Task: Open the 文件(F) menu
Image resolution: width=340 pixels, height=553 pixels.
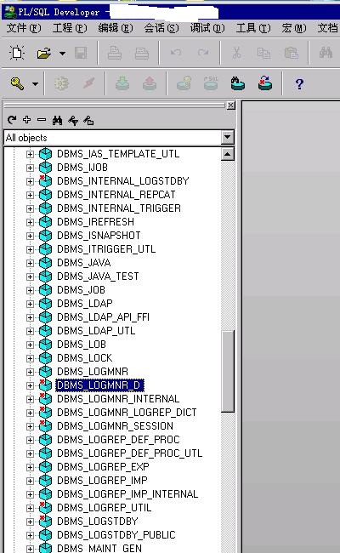Action: (x=24, y=28)
